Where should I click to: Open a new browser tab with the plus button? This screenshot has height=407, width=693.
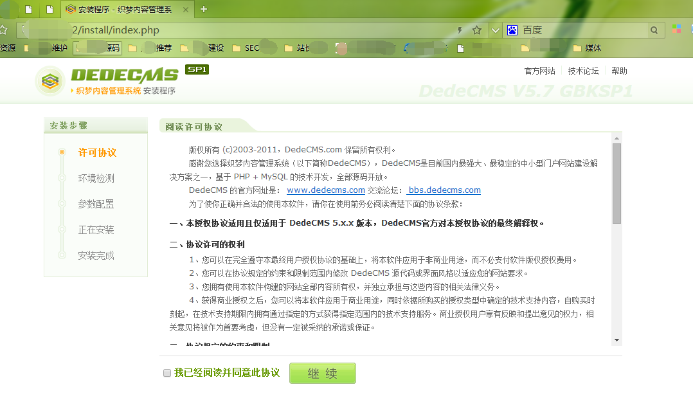click(x=204, y=10)
